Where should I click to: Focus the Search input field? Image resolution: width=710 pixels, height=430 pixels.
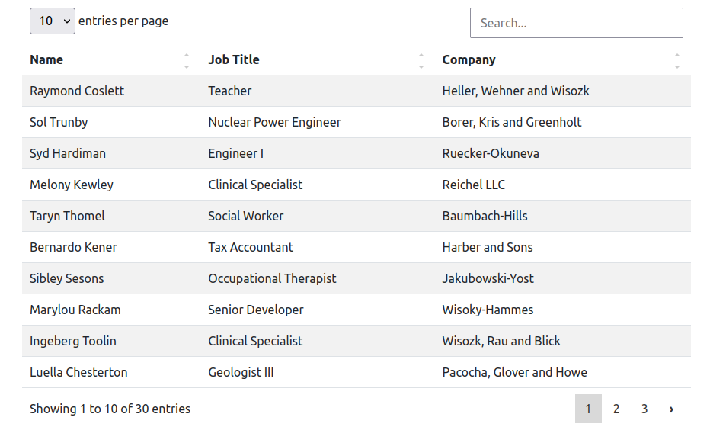(x=577, y=23)
